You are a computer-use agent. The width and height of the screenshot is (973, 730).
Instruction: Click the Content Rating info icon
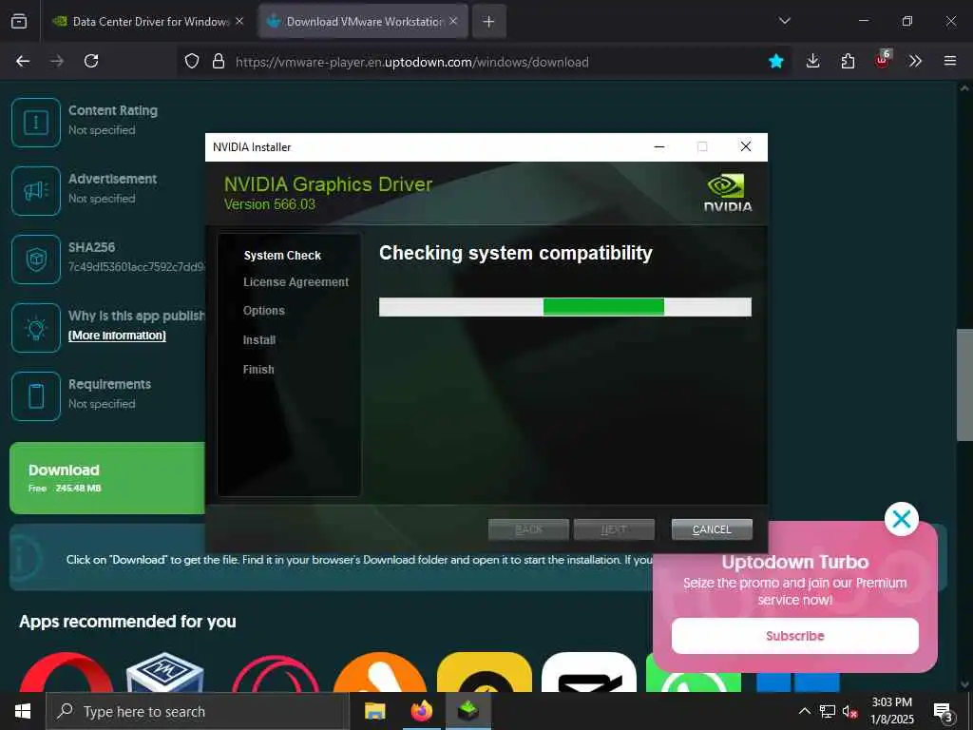(36, 123)
